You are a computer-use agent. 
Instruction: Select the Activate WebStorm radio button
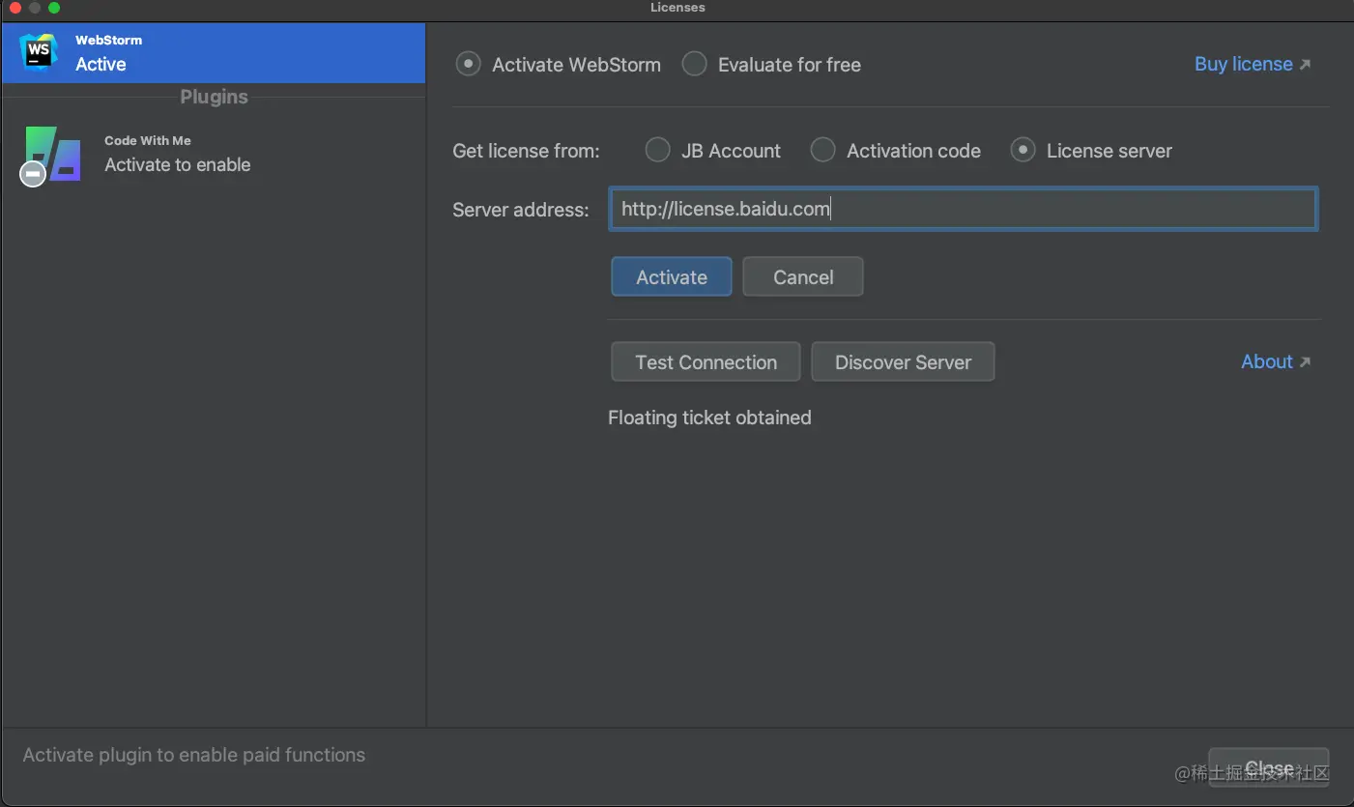pyautogui.click(x=468, y=65)
